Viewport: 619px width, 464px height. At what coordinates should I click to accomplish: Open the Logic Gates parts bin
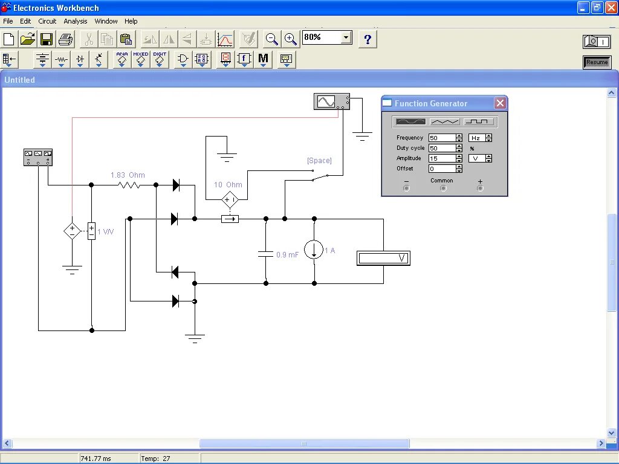183,60
